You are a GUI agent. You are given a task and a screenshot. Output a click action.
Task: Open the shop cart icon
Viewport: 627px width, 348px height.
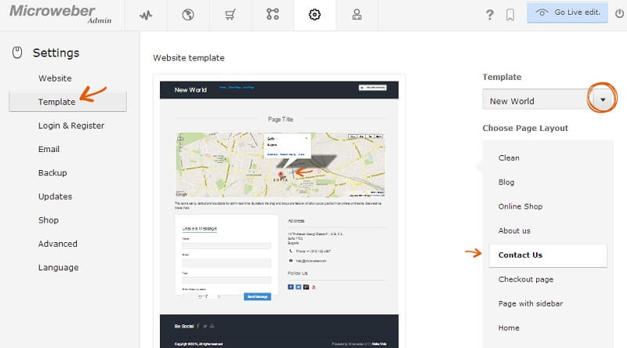pyautogui.click(x=230, y=15)
